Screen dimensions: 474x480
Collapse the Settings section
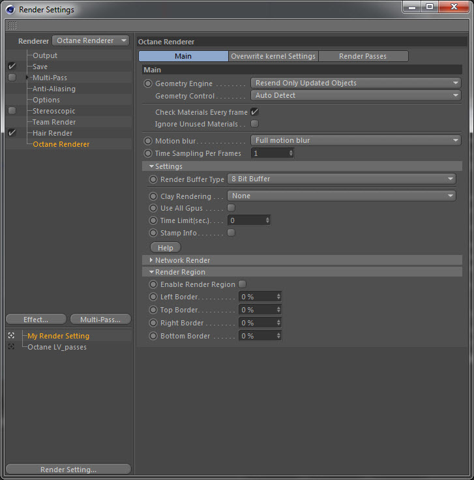[151, 166]
